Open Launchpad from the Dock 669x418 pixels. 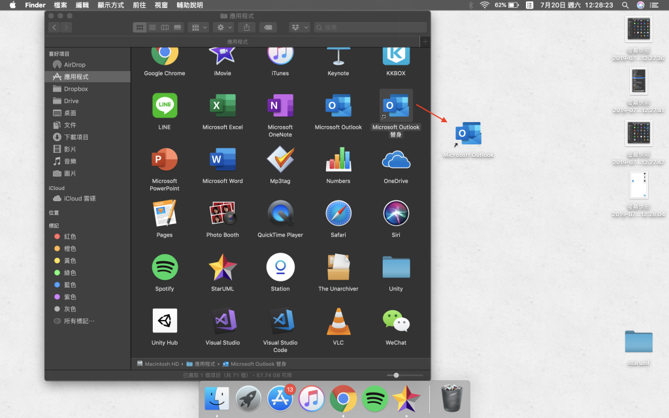click(x=248, y=399)
